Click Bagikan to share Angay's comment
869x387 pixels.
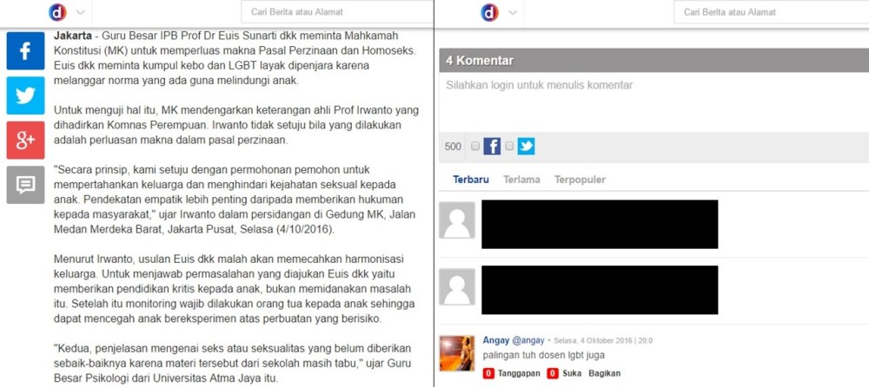(605, 373)
